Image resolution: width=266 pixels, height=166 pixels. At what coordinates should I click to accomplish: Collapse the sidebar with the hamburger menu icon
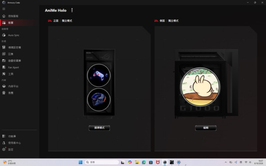point(4,9)
